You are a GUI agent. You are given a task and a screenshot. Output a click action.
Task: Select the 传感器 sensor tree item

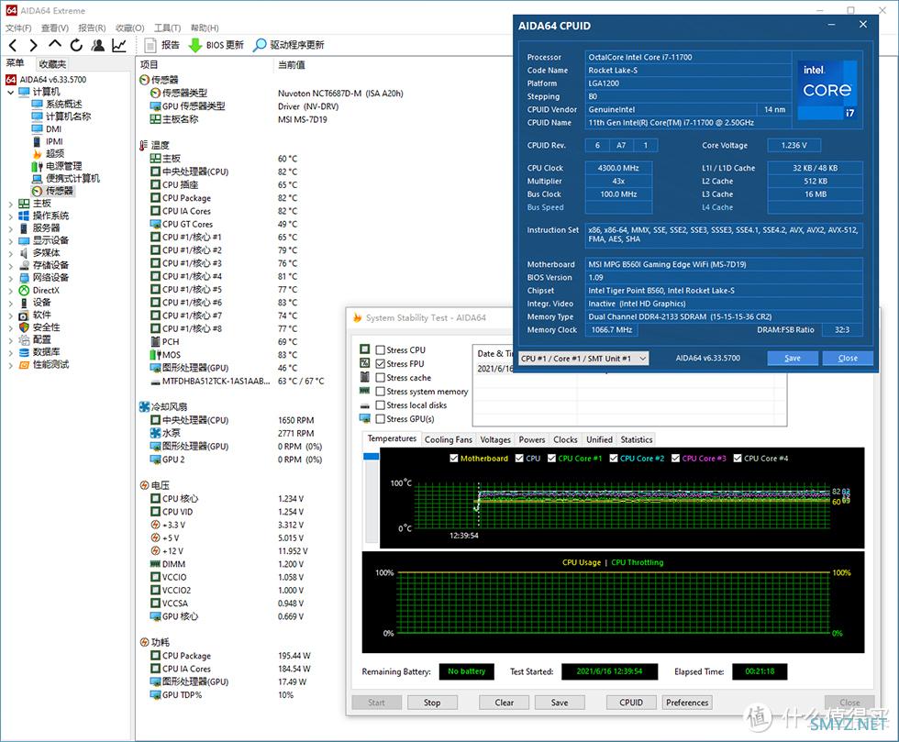coord(59,191)
